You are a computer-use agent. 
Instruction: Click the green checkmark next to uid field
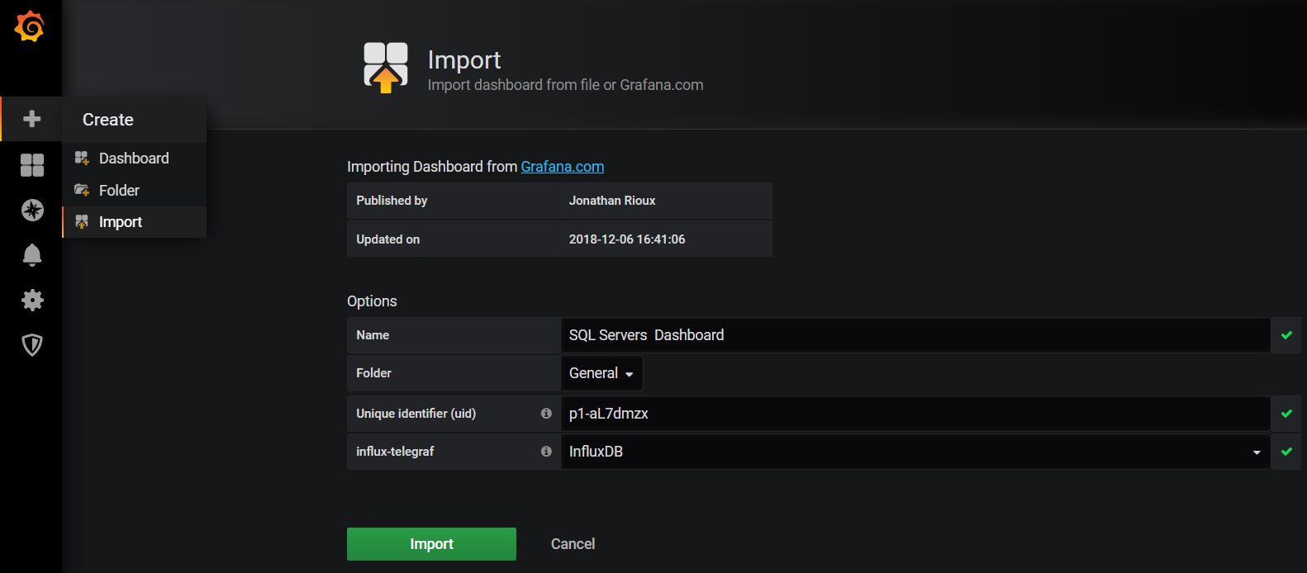(1286, 414)
